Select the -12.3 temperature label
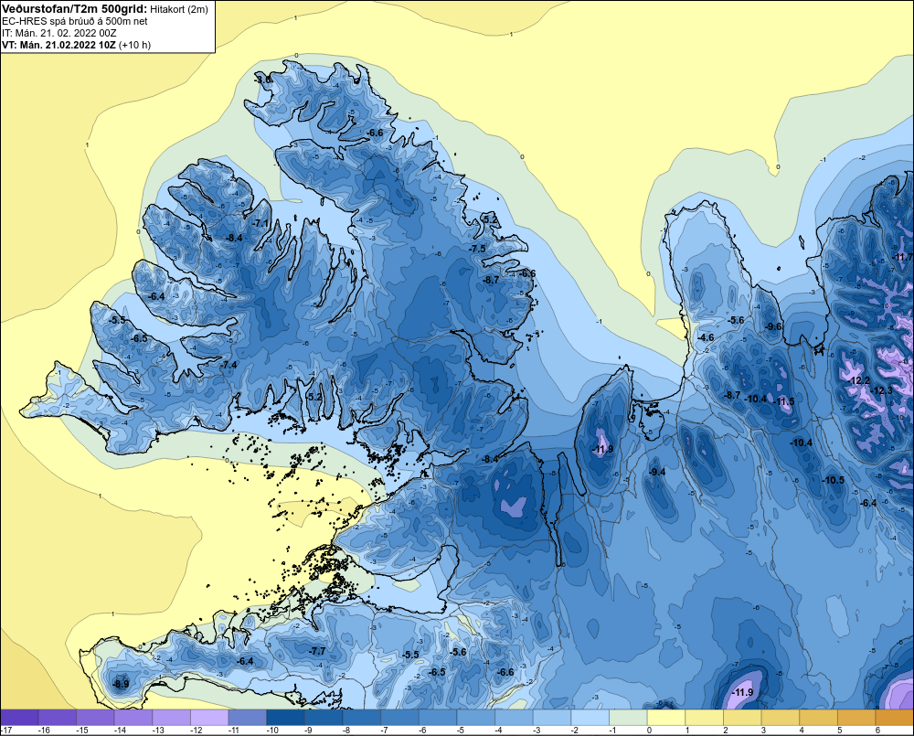Image resolution: width=914 pixels, height=736 pixels. 882,390
